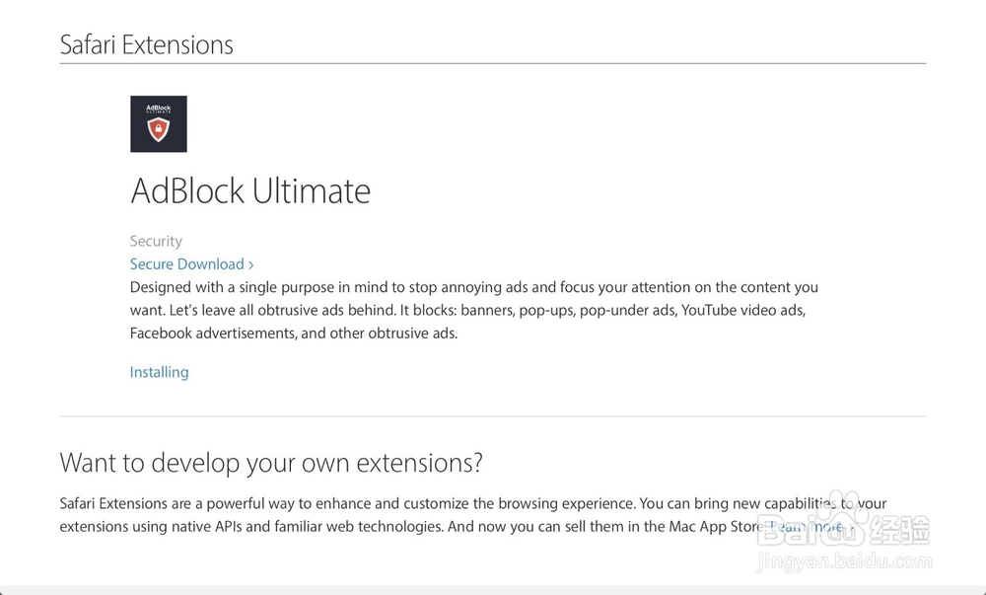Click the "Mac App Store" text in the paragraph
The image size is (986, 595).
[x=707, y=527]
